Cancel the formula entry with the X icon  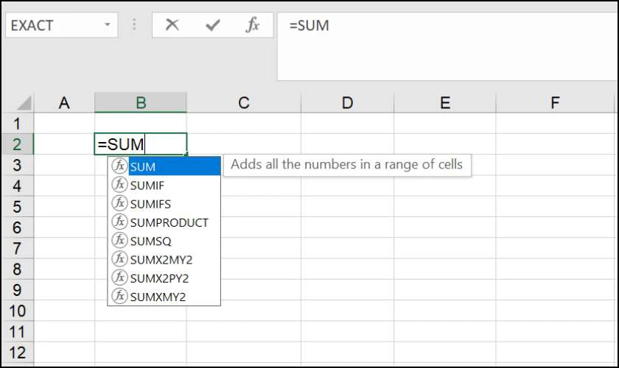click(172, 25)
